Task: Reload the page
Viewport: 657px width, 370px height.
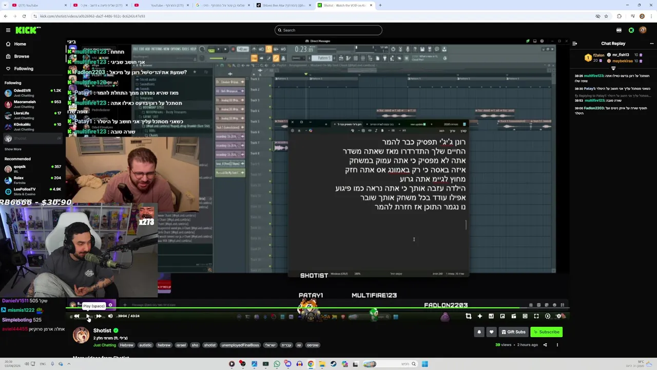Action: (24, 16)
